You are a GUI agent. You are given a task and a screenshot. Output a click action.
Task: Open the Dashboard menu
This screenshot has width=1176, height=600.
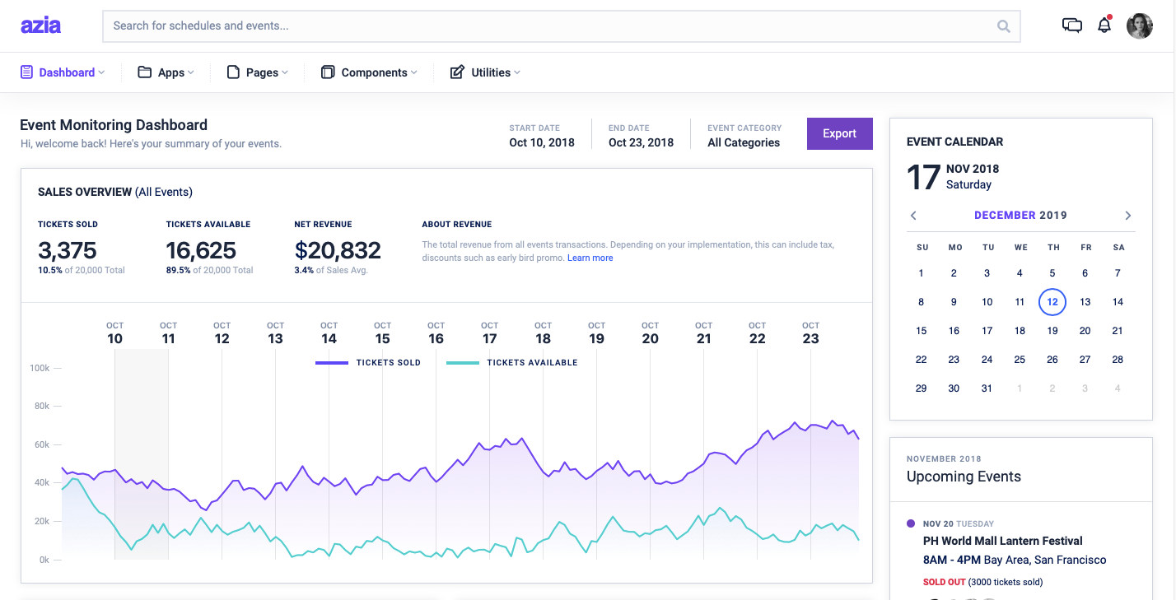coord(63,72)
